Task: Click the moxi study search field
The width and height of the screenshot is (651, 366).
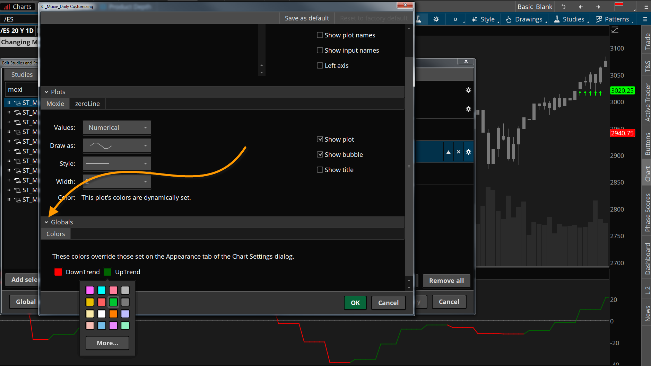Action: pyautogui.click(x=21, y=89)
